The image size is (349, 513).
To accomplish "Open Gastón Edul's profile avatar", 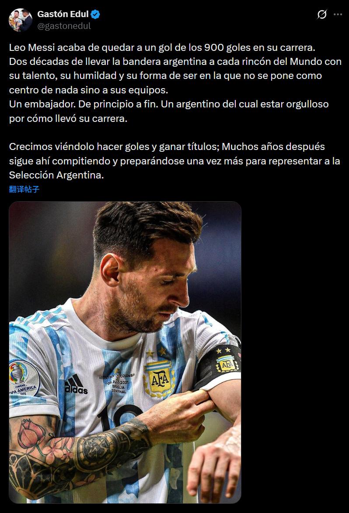I will tap(21, 20).
